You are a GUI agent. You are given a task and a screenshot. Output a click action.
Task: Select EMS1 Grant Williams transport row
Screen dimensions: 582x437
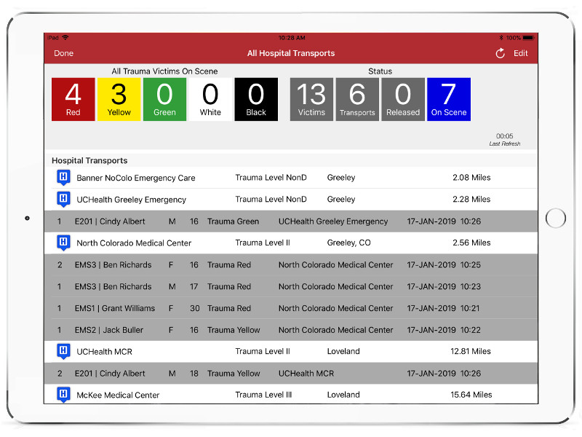(x=291, y=308)
